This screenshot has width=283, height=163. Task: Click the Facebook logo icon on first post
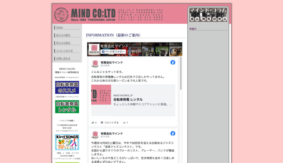click(x=173, y=62)
